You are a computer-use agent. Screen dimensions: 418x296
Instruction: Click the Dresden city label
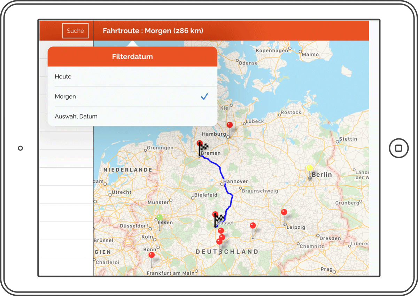330,238
